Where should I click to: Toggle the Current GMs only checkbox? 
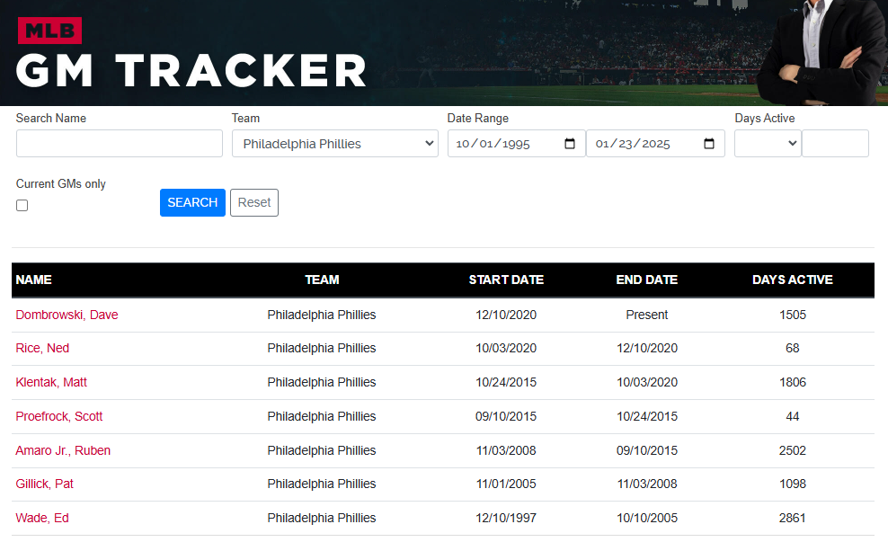pos(22,205)
